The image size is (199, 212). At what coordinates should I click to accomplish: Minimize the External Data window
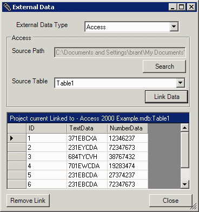point(173,7)
